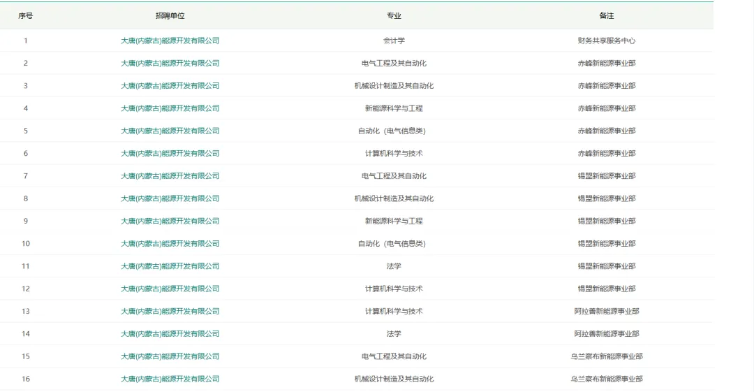Viewport: 754px width, 392px height.
Task: Open the company link in row 6
Action: coord(170,153)
